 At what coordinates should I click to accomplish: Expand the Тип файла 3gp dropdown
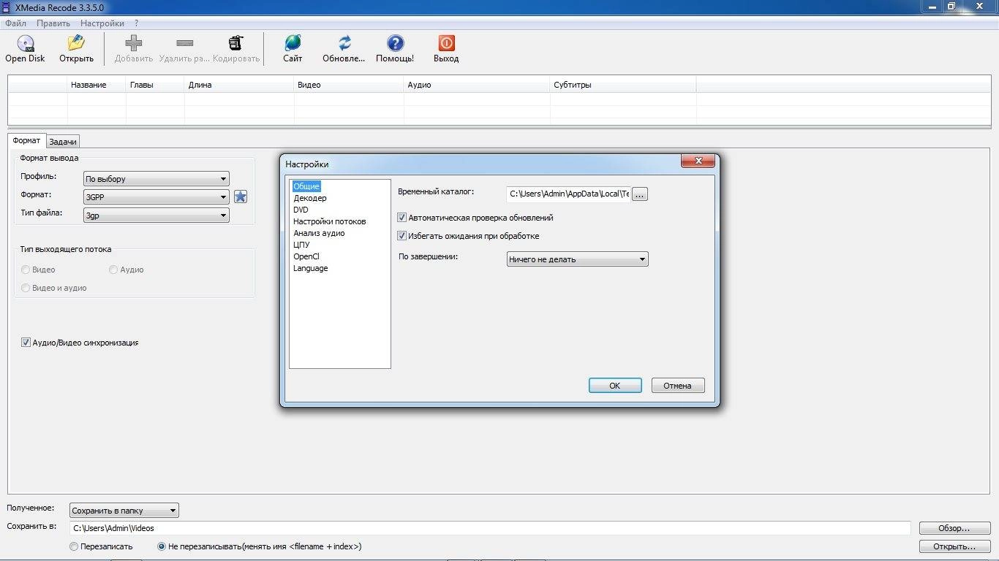156,215
